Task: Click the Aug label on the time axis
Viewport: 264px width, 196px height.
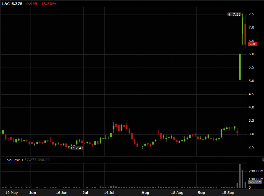Action: click(x=145, y=192)
